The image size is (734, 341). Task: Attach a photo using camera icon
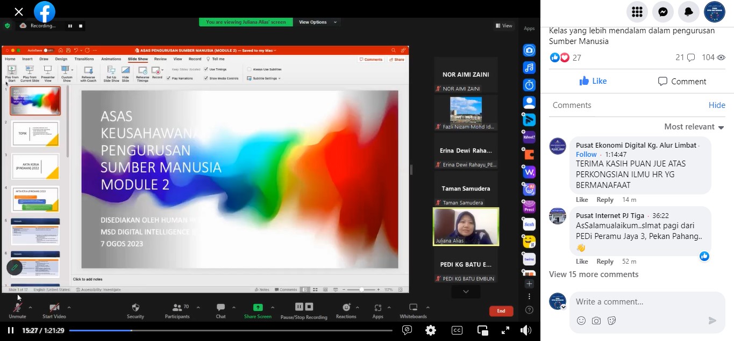(x=596, y=321)
